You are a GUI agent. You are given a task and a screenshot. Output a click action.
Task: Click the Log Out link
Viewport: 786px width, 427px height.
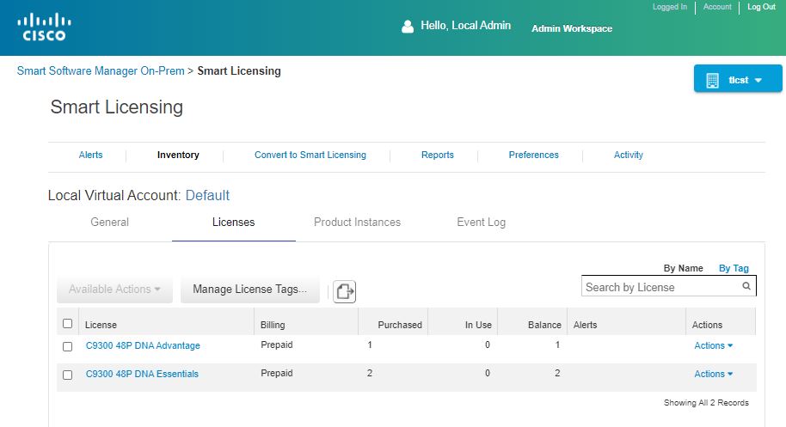pyautogui.click(x=761, y=7)
